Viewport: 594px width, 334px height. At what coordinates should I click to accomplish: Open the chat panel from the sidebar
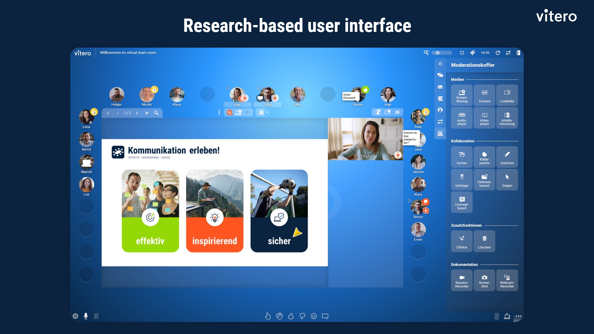point(440,75)
